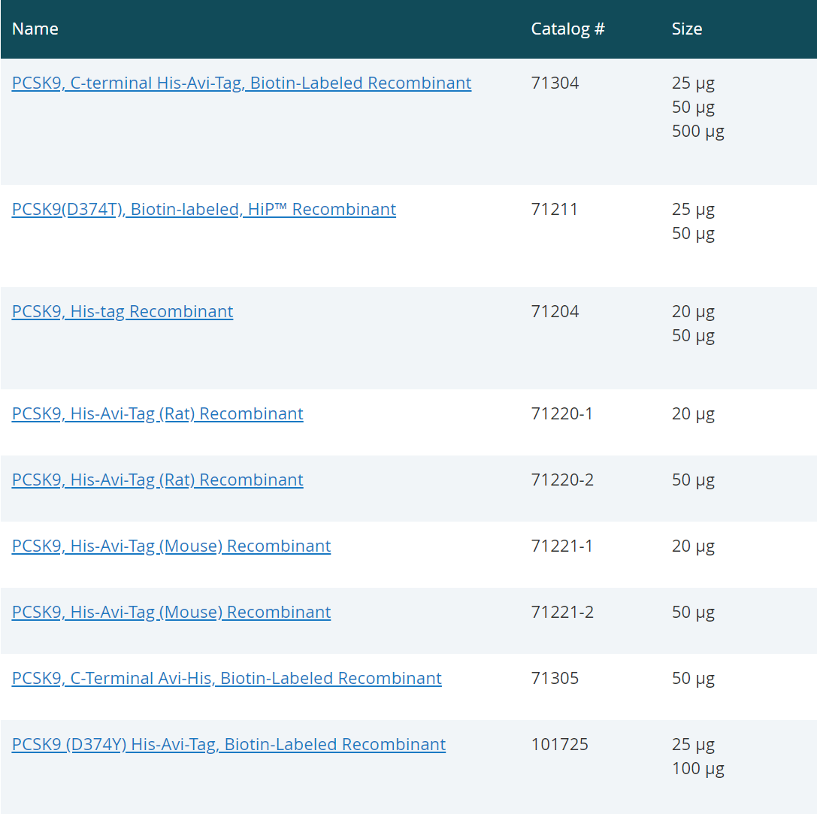Click the 500 µg size option
Image resolution: width=817 pixels, height=814 pixels.
[x=697, y=131]
